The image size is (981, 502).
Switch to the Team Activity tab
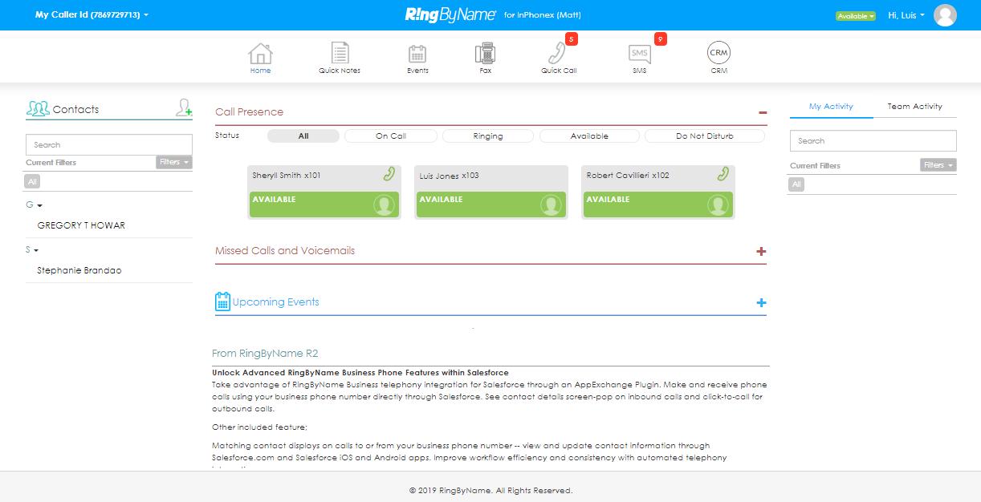(x=914, y=107)
